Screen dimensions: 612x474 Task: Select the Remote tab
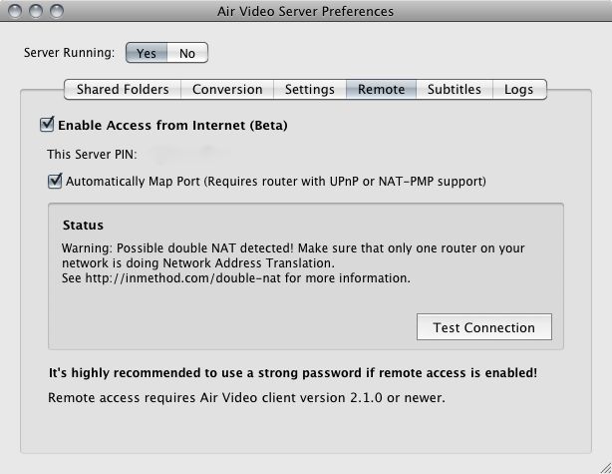coord(381,90)
